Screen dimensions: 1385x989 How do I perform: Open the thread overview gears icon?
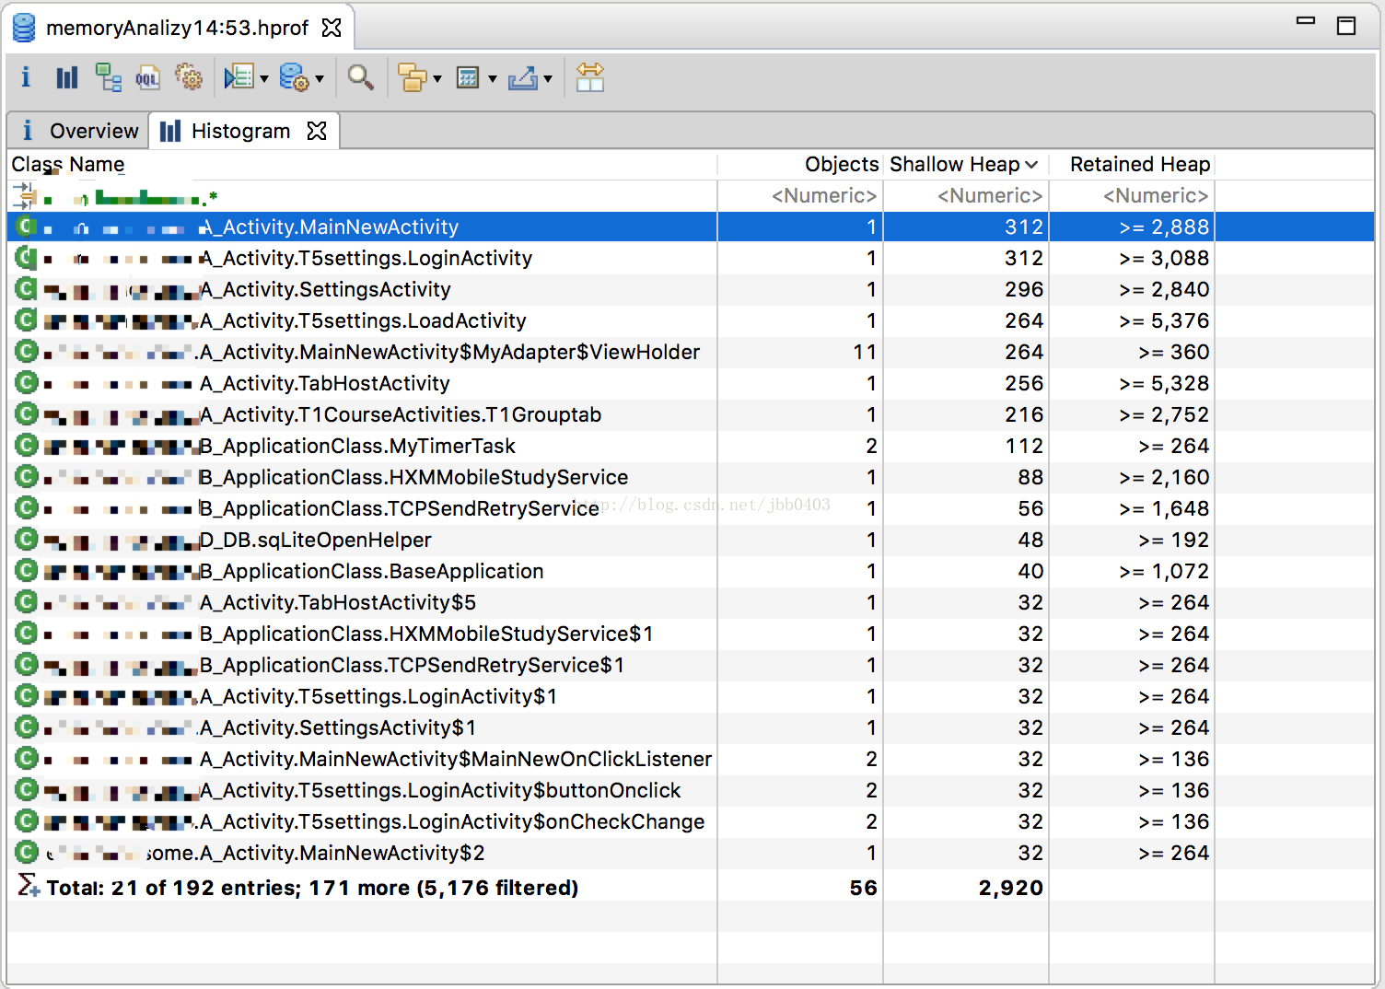click(x=189, y=78)
